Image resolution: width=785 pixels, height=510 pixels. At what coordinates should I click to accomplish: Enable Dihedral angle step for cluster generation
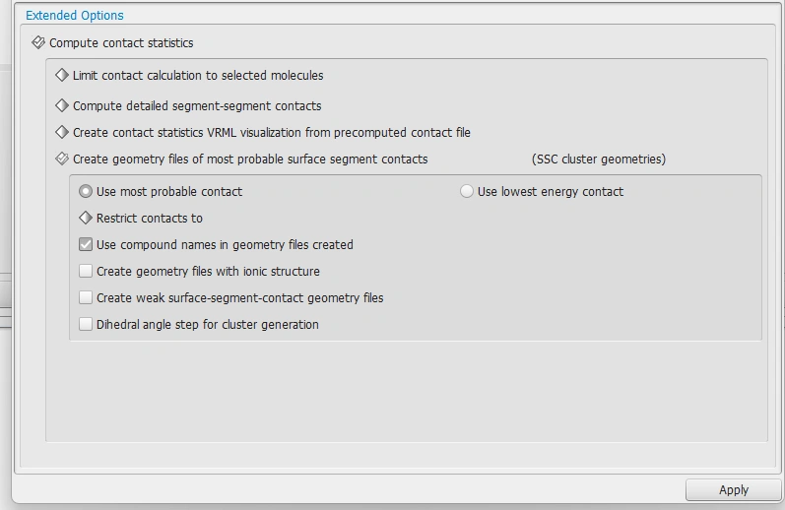86,324
